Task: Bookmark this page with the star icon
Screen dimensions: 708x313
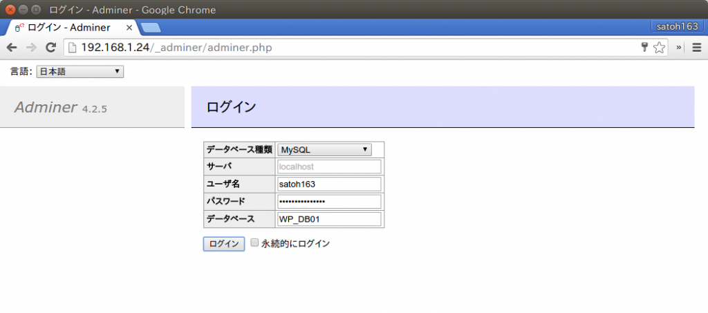Action: coord(659,48)
